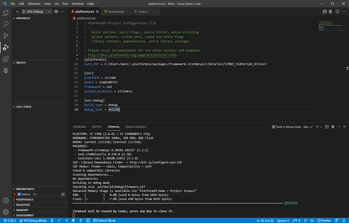The height and width of the screenshot is (223, 349).
Task: Click the Prettier status bar button
Action: (324, 220)
